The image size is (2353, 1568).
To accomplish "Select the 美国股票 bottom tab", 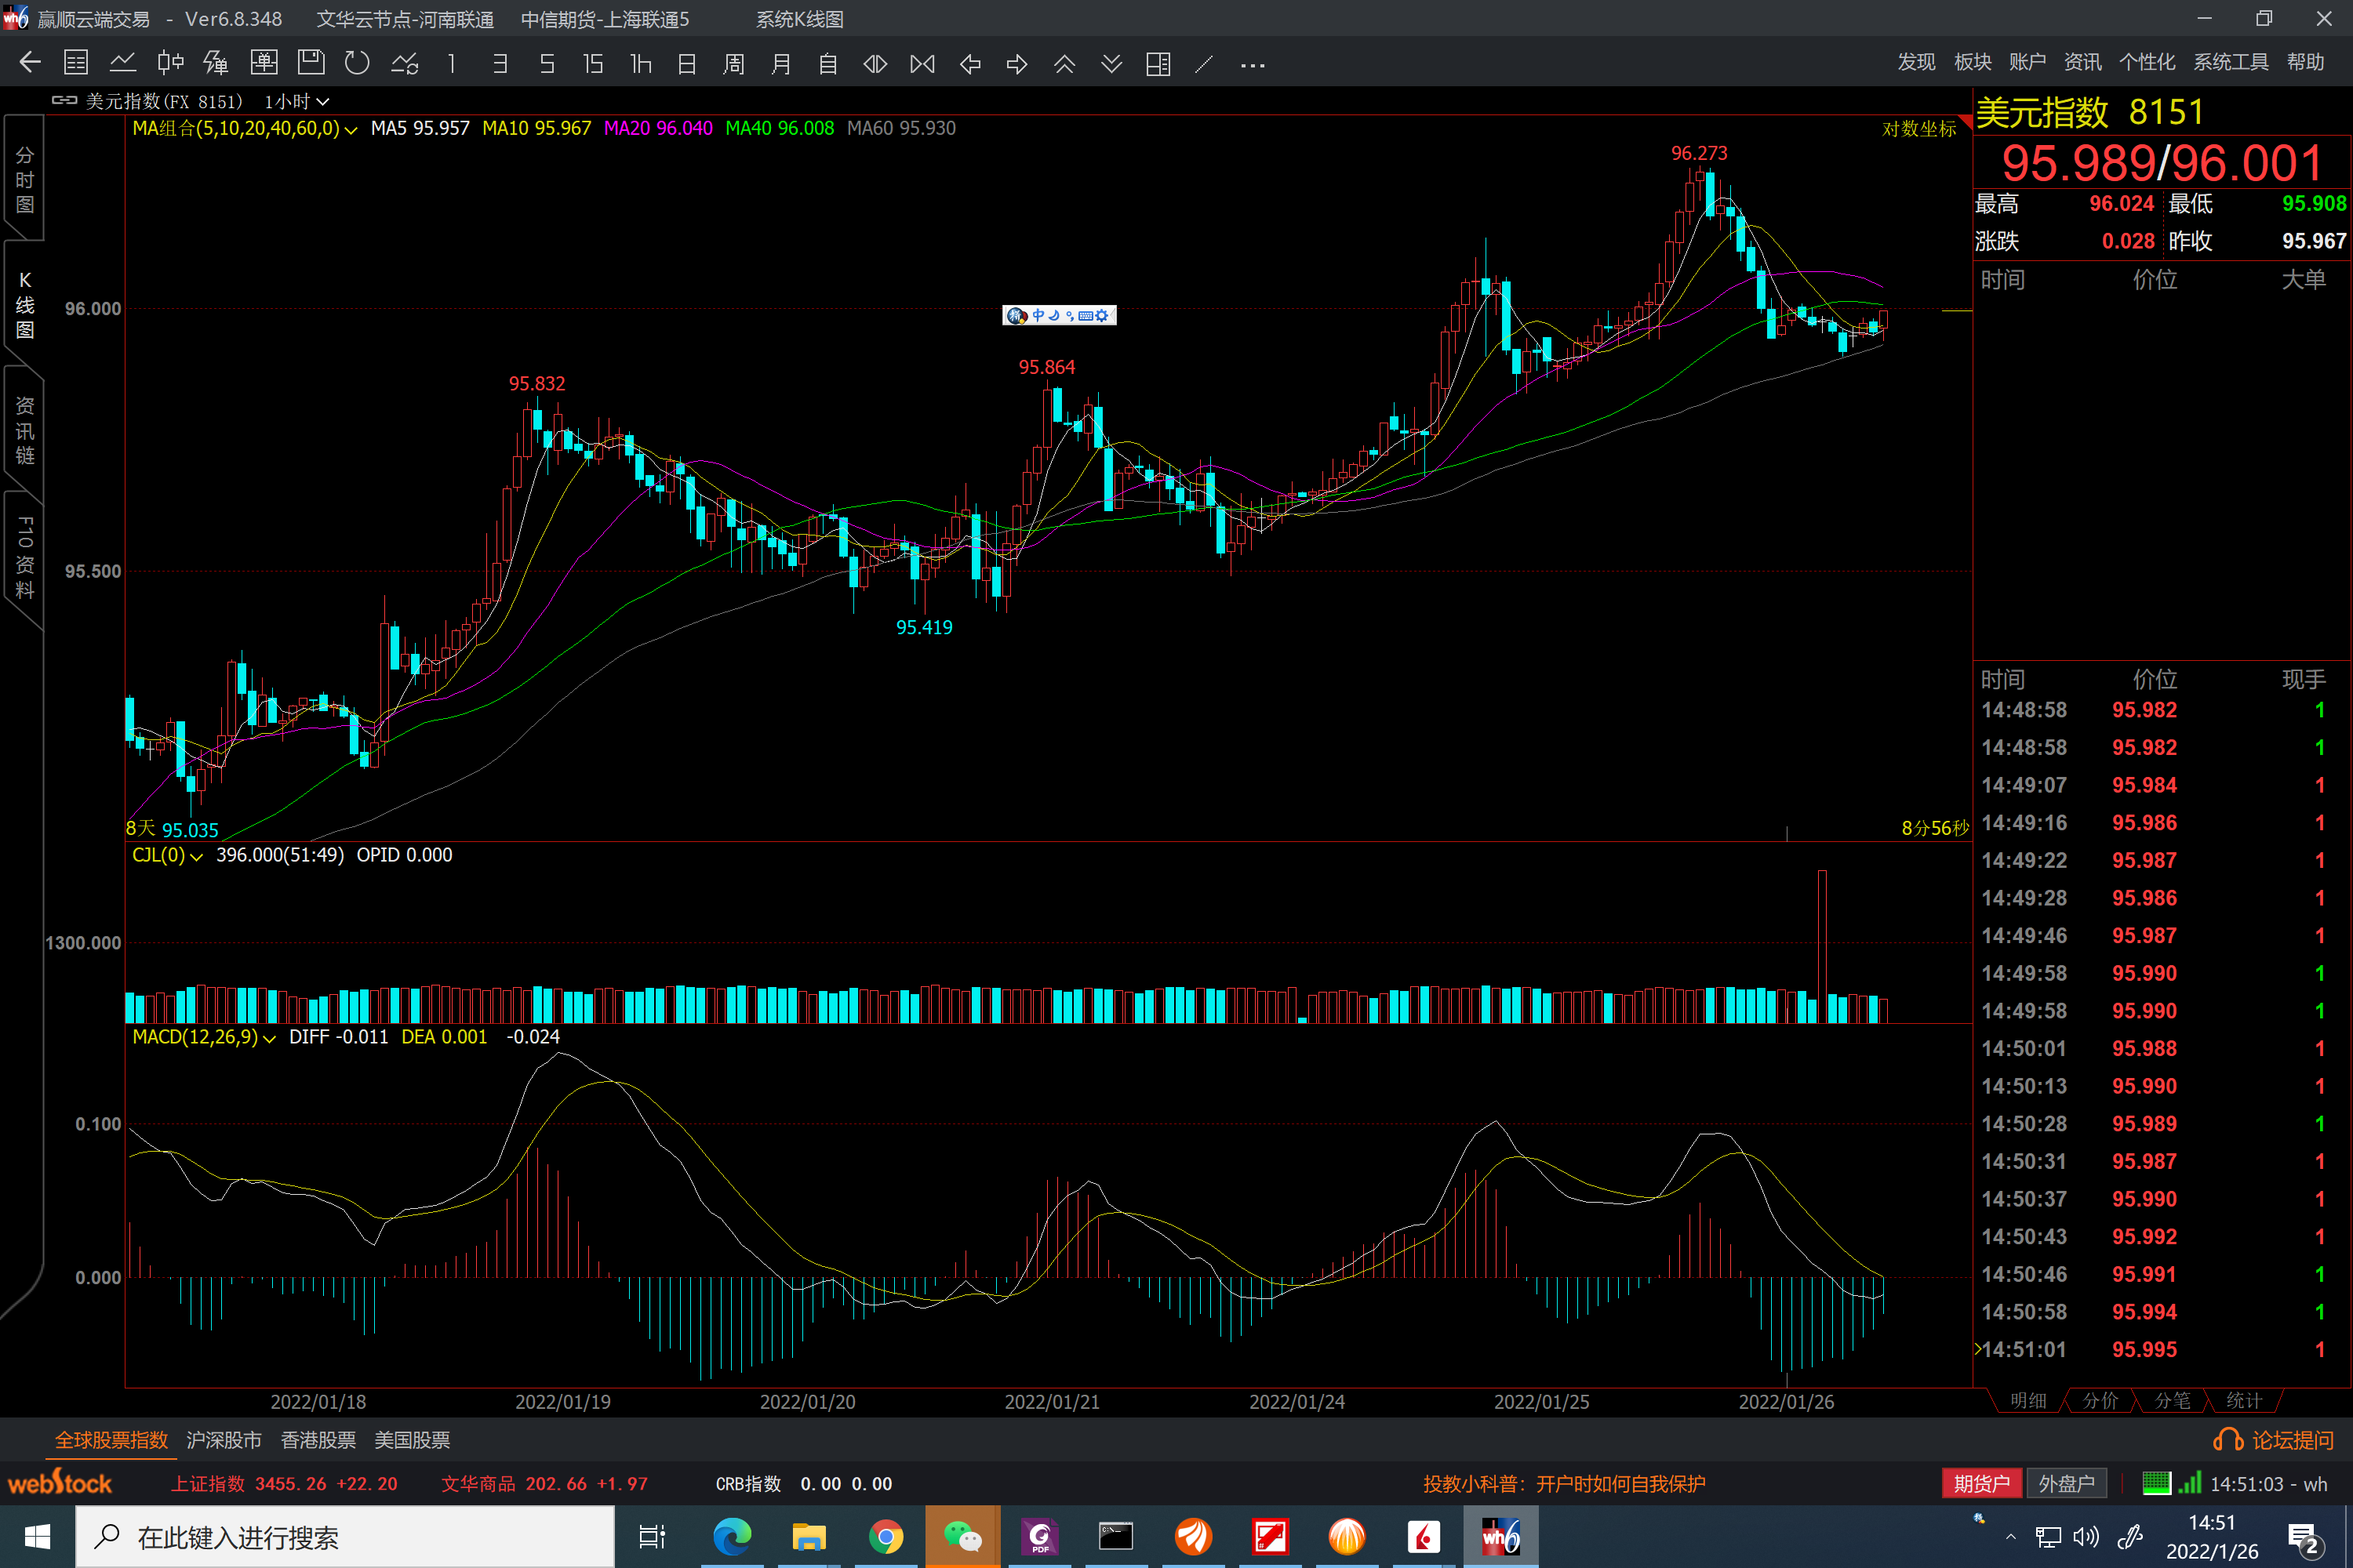I will click(x=413, y=1440).
